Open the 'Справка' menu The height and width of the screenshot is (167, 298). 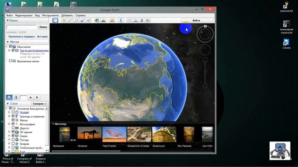click(x=80, y=15)
